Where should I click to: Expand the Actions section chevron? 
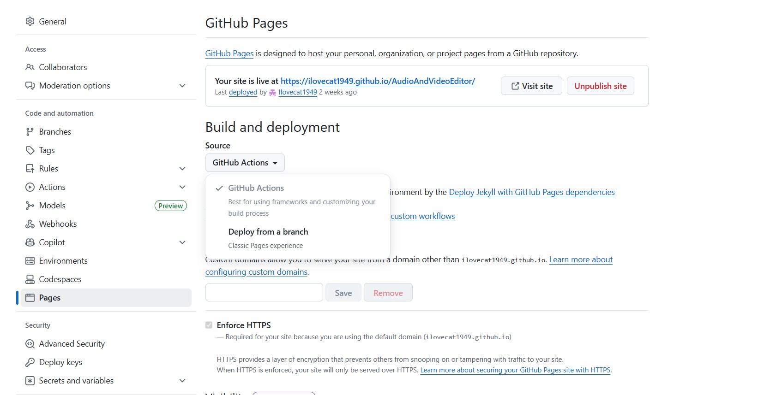coord(182,187)
